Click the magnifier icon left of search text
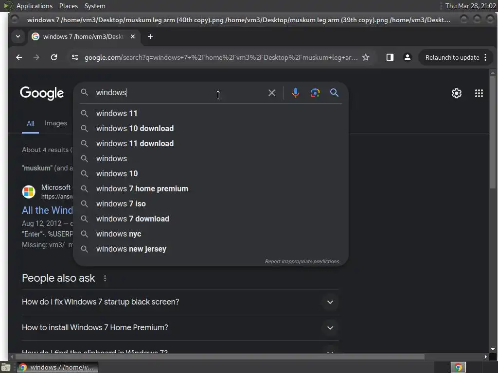 tap(84, 92)
